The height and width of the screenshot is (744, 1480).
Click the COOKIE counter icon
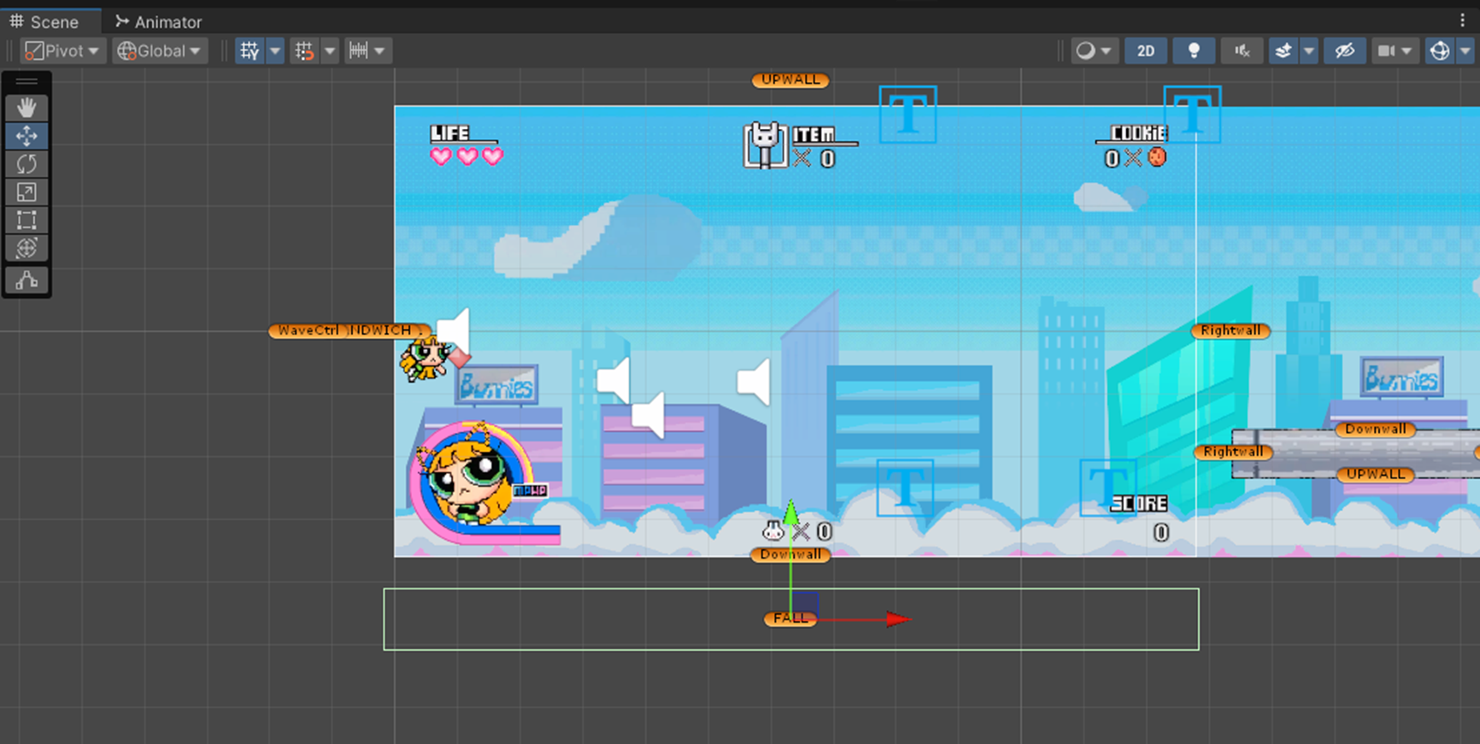(x=1157, y=157)
